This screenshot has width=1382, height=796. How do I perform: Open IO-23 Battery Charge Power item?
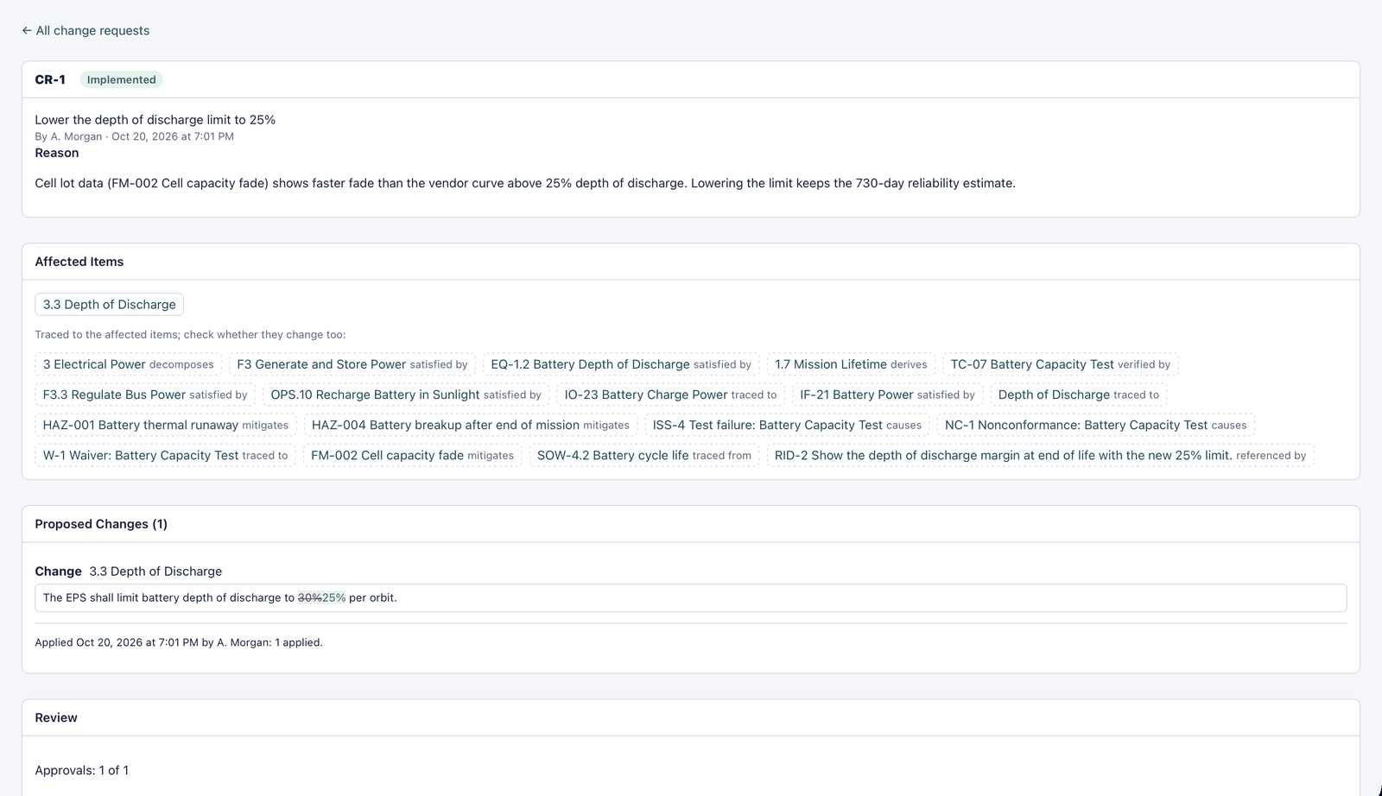[x=671, y=395]
